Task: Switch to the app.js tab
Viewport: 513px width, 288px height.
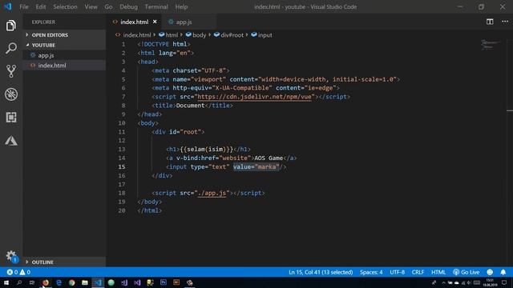Action: [188, 22]
